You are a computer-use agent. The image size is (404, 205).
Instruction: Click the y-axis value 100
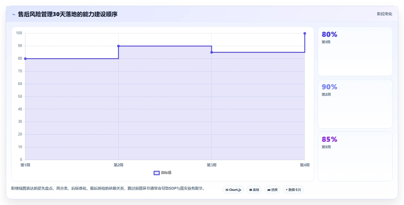(19, 33)
